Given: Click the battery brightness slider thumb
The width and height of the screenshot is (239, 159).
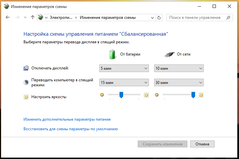Looking at the screenshot, I should (x=121, y=95).
